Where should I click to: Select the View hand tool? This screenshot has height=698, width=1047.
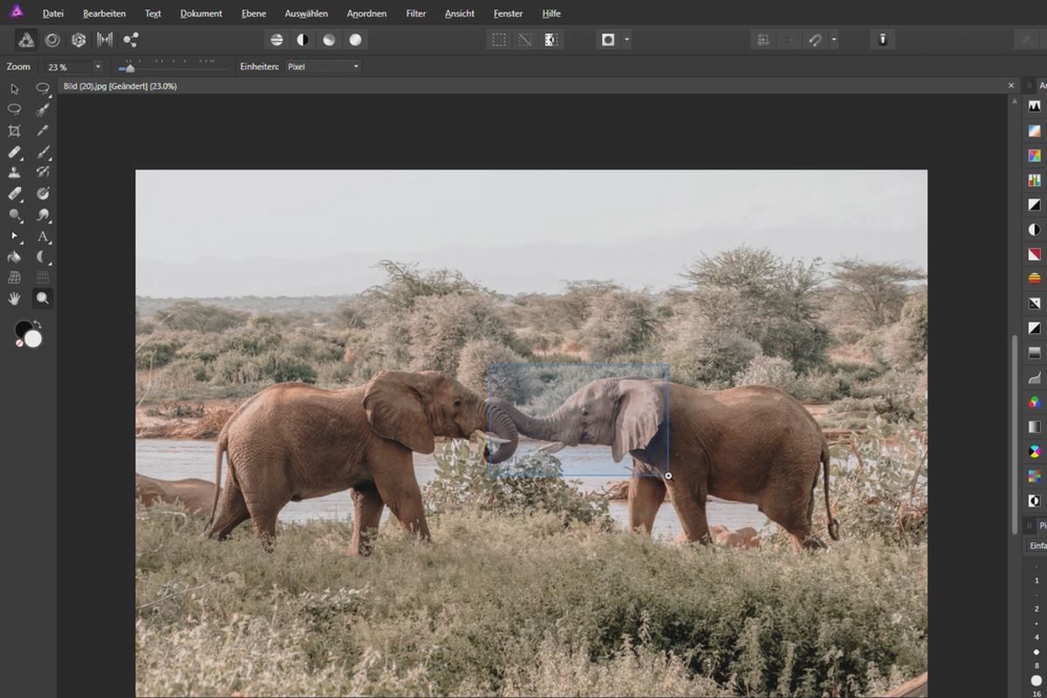point(15,298)
